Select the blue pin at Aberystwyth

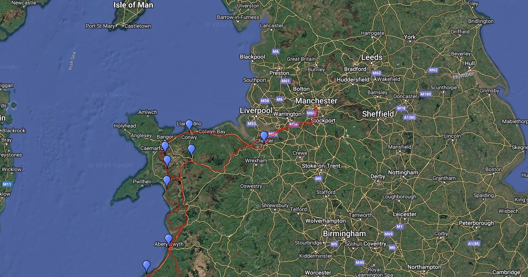tap(169, 240)
